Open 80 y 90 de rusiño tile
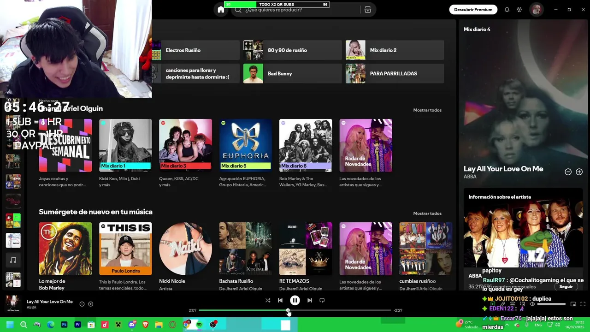The height and width of the screenshot is (332, 590). (292, 50)
